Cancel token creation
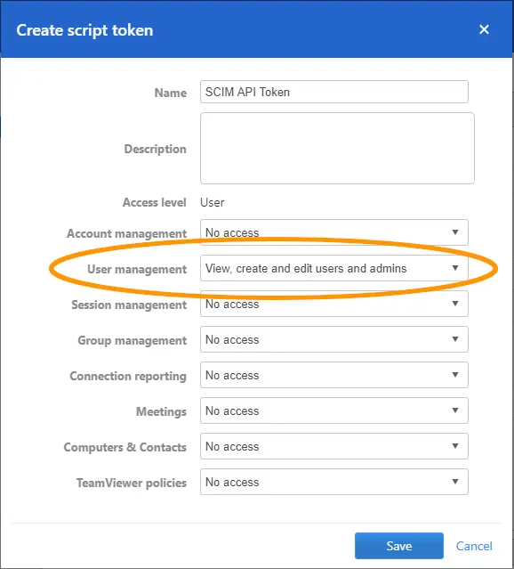The width and height of the screenshot is (514, 569). pyautogui.click(x=474, y=546)
